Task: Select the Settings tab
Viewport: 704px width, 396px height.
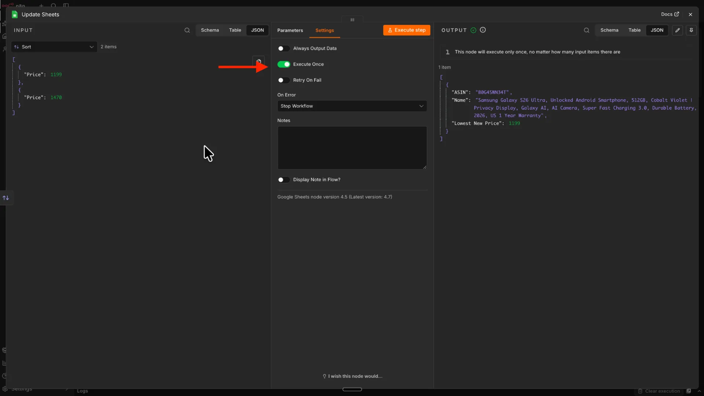Action: coord(324,30)
